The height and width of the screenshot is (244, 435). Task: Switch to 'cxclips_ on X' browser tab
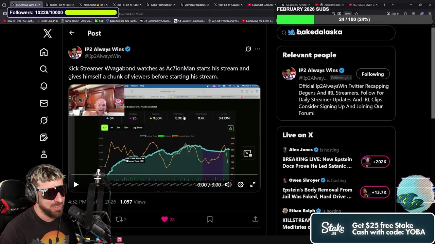59,5
